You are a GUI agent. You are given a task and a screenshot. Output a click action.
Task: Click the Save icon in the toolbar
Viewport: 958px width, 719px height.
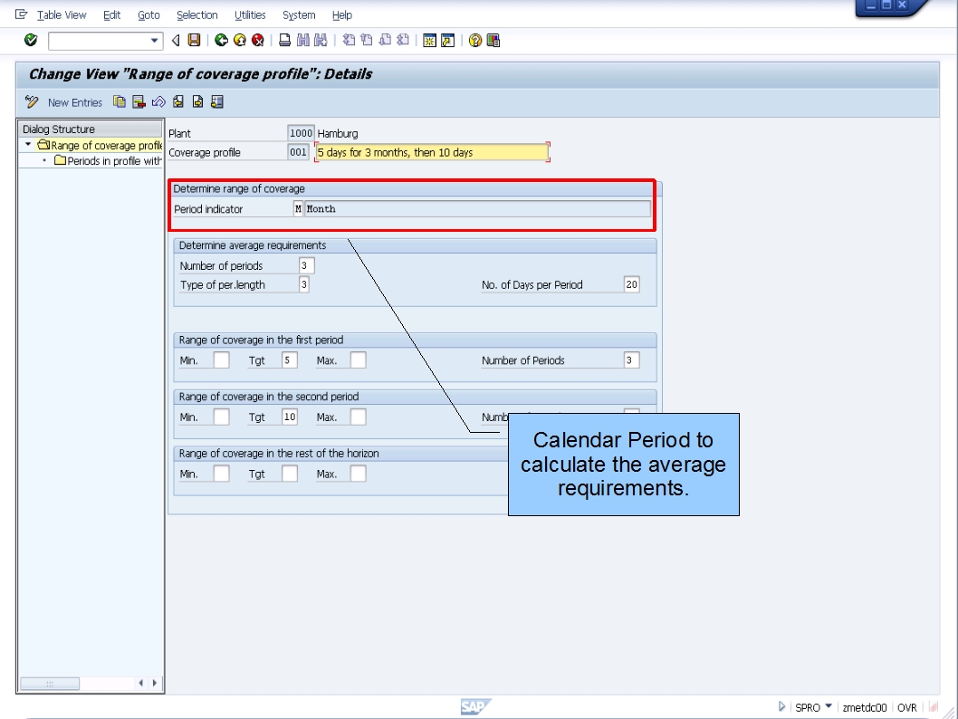coord(192,40)
